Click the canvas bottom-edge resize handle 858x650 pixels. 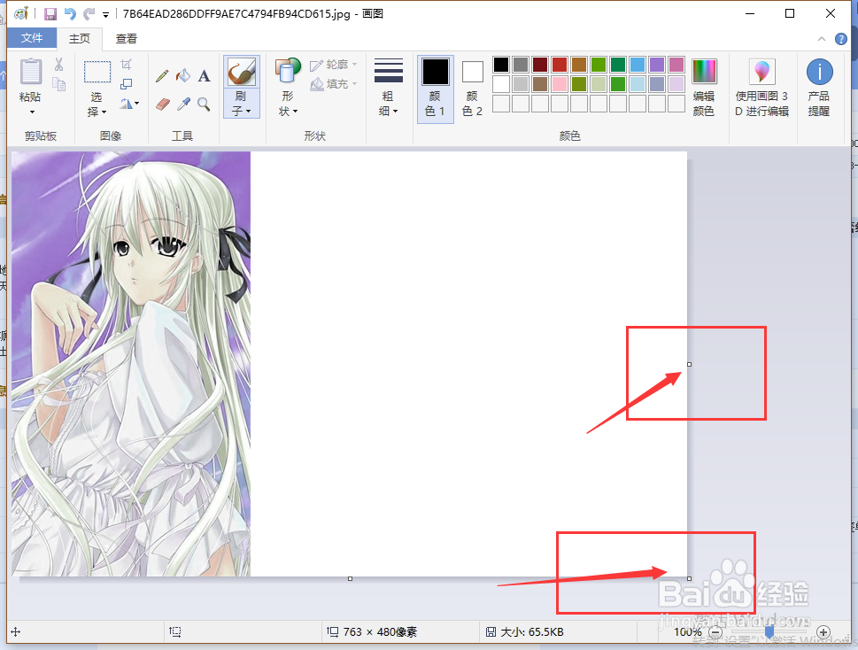pos(351,578)
